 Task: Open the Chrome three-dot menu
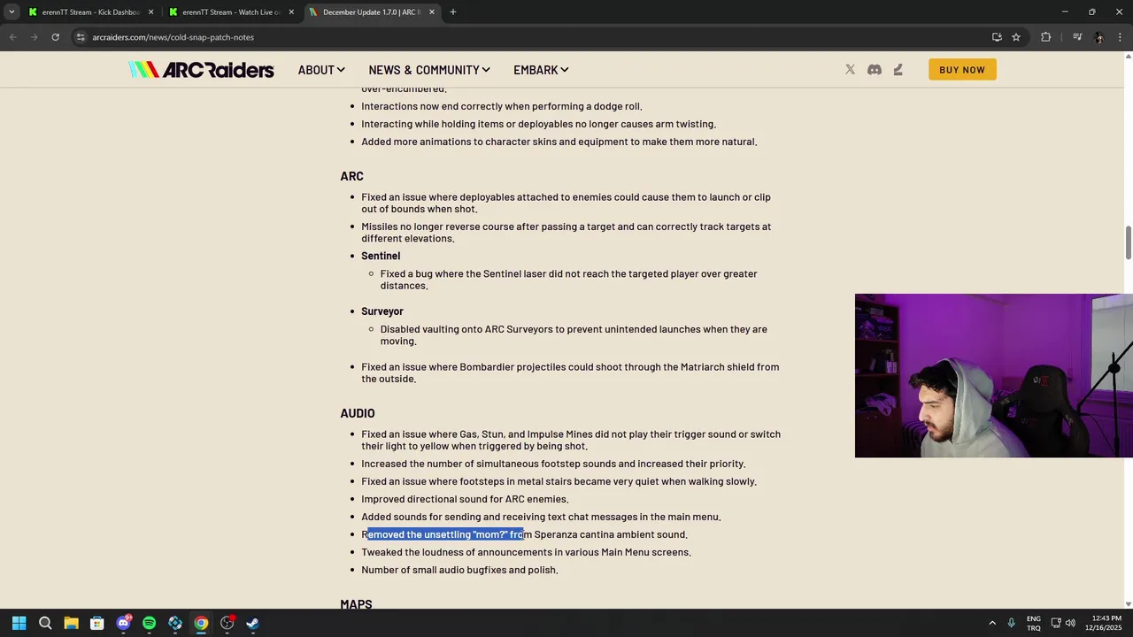(x=1120, y=37)
